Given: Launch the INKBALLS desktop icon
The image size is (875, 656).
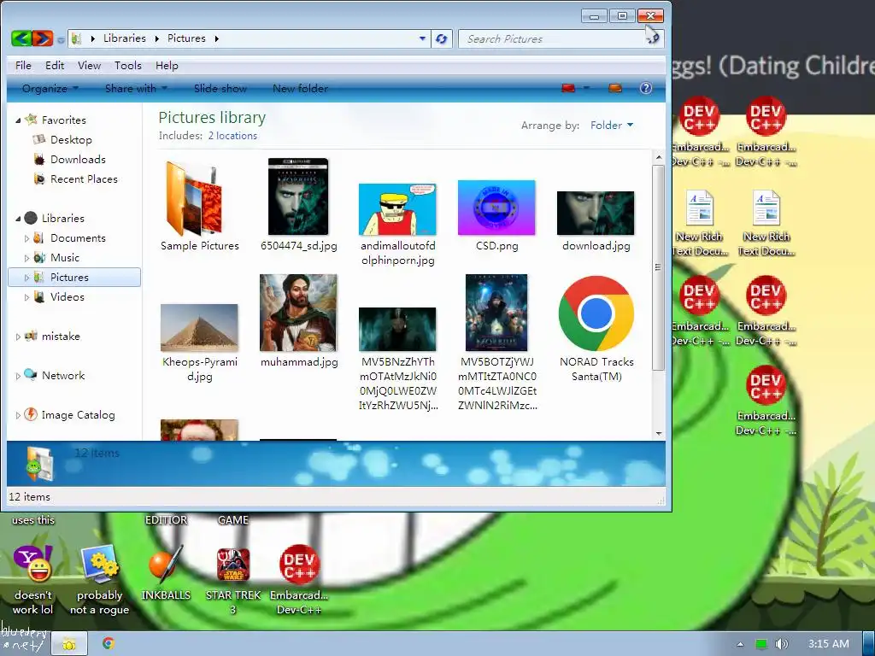Looking at the screenshot, I should (166, 573).
